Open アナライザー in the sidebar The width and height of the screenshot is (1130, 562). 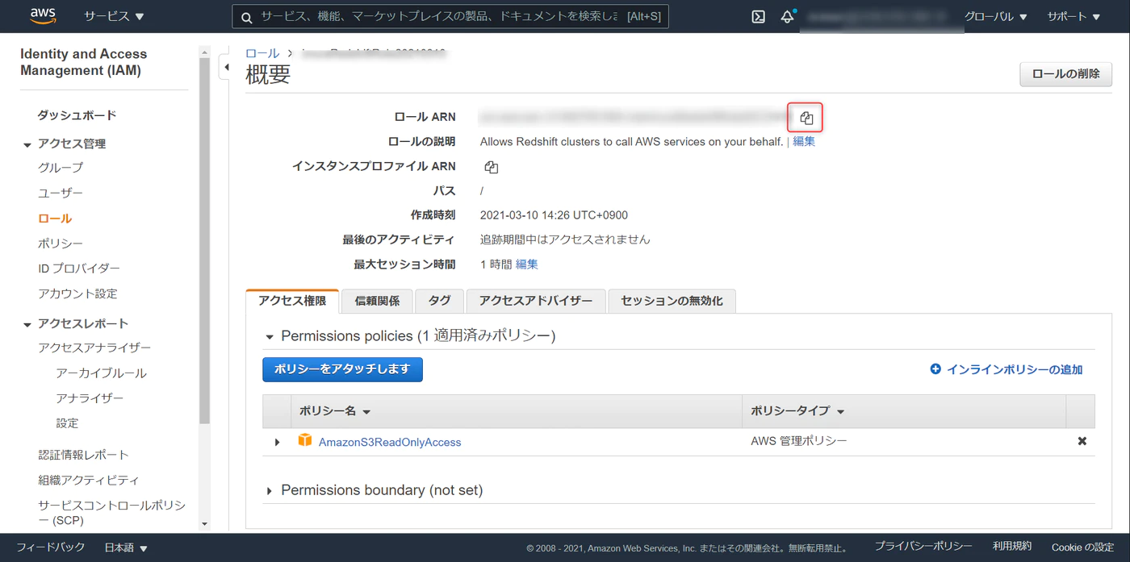point(90,398)
